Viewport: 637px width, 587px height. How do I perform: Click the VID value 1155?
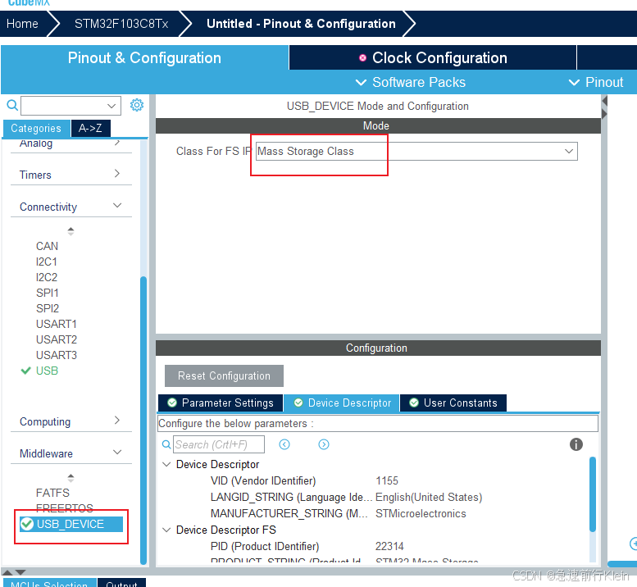point(387,480)
